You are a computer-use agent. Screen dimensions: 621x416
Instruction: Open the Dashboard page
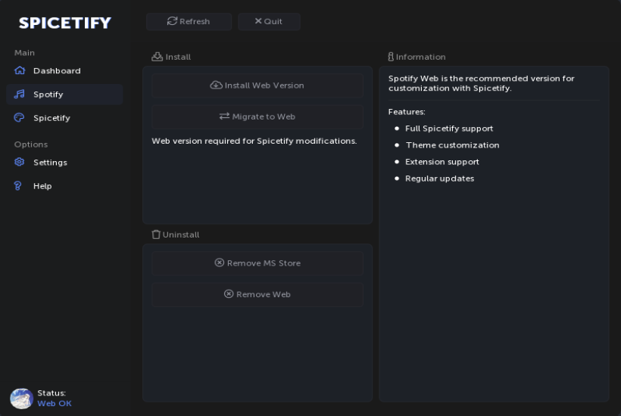point(64,70)
